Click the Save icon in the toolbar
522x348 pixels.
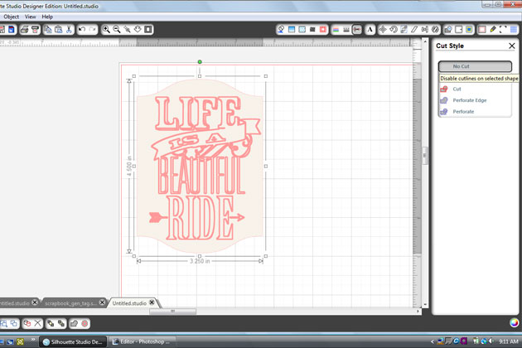[11, 30]
